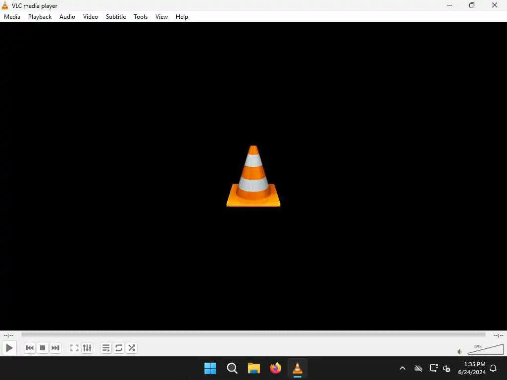Close the VLC media player window
507x380 pixels.
coord(495,5)
